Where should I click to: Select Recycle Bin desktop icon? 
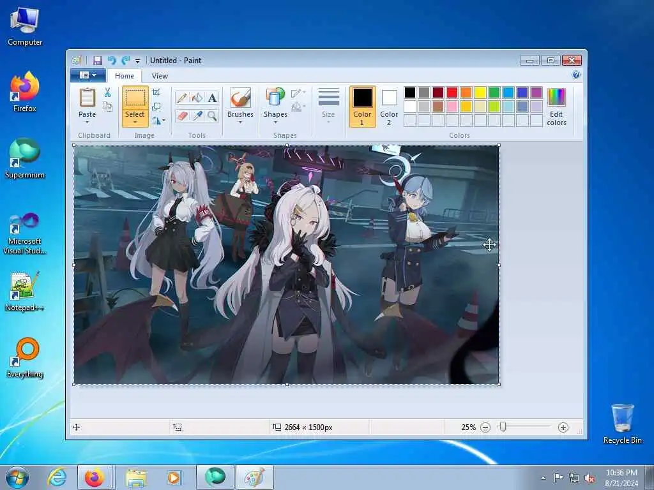click(x=622, y=424)
